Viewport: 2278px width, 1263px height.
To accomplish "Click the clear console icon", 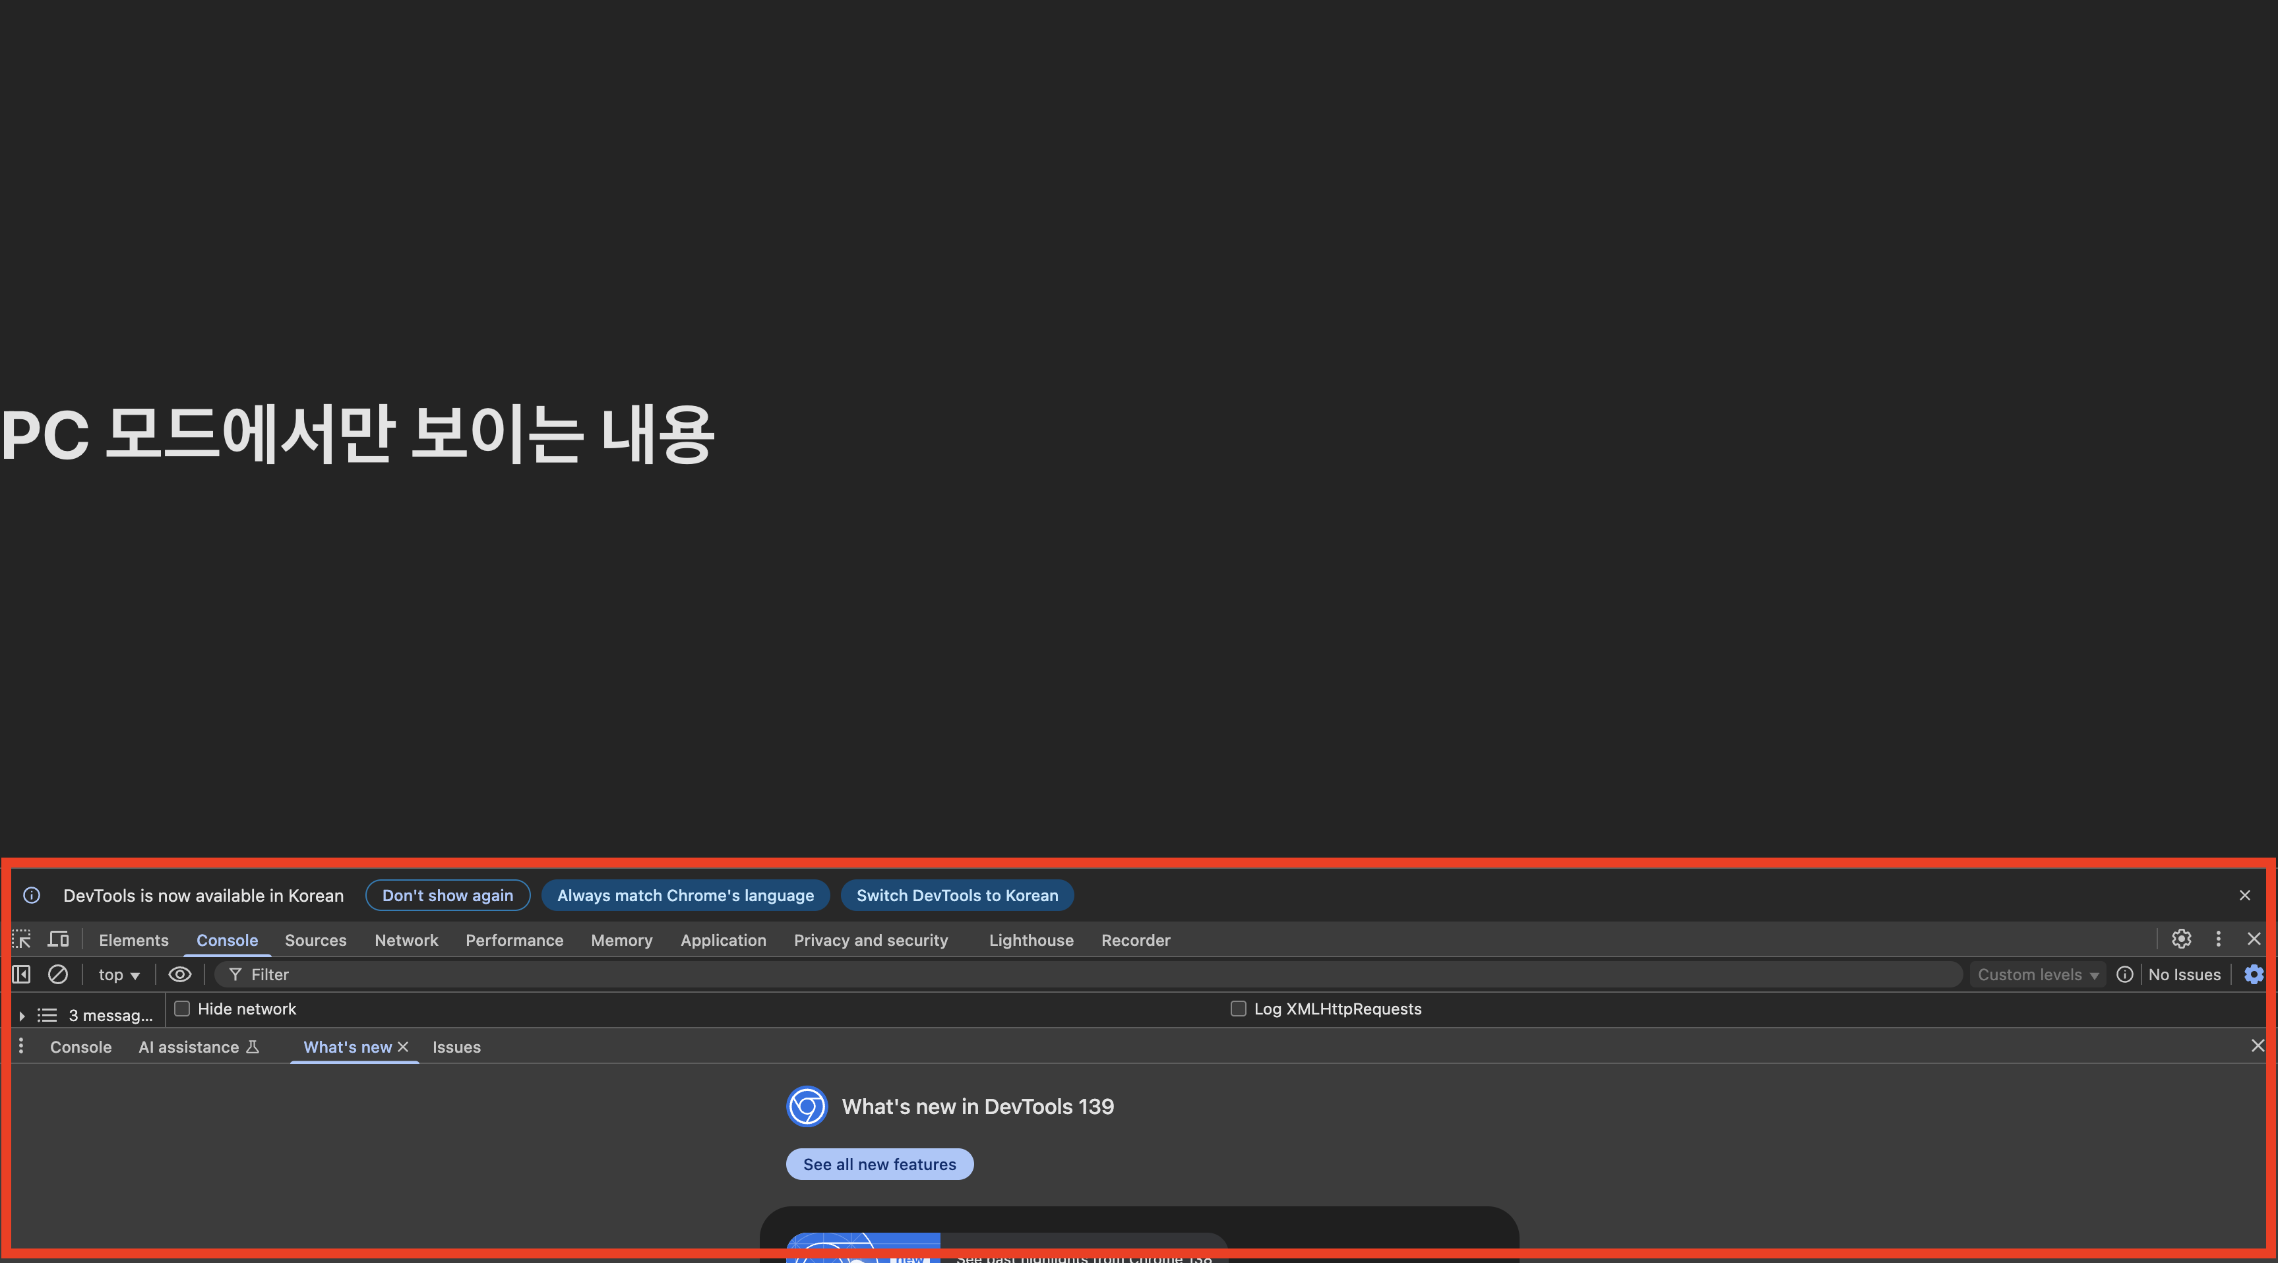I will (57, 974).
